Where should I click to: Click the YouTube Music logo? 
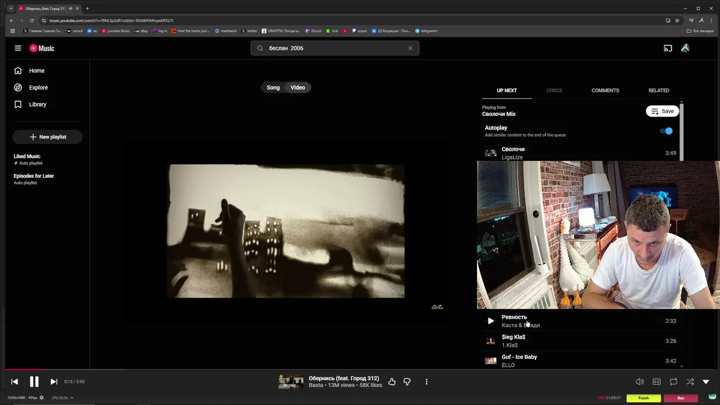click(42, 48)
